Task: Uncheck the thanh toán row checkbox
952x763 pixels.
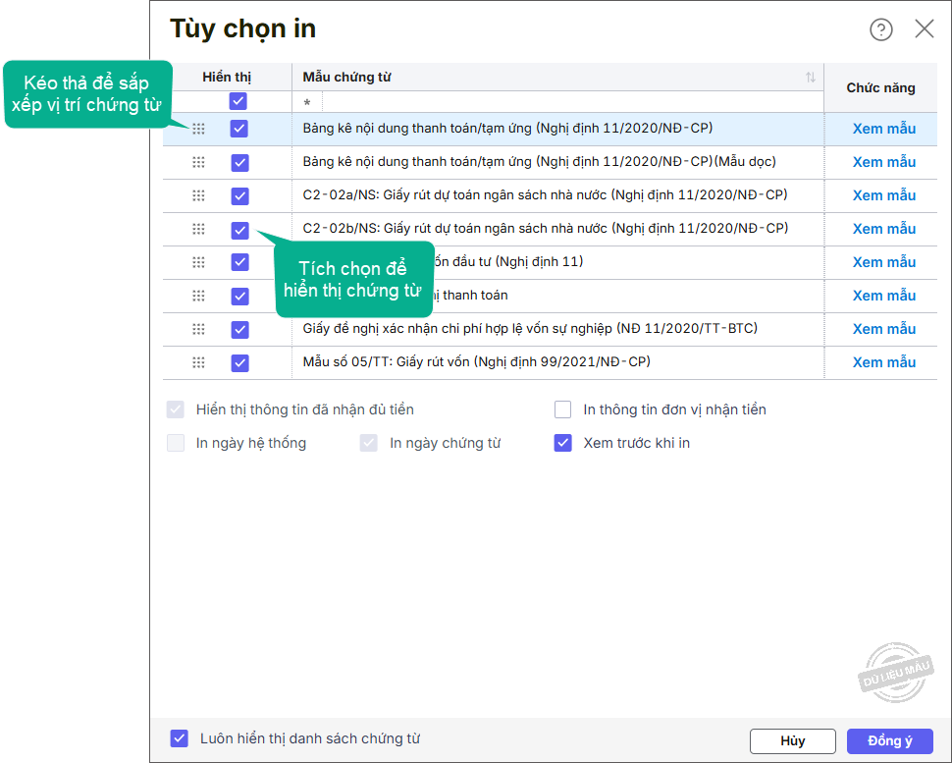Action: pyautogui.click(x=239, y=297)
